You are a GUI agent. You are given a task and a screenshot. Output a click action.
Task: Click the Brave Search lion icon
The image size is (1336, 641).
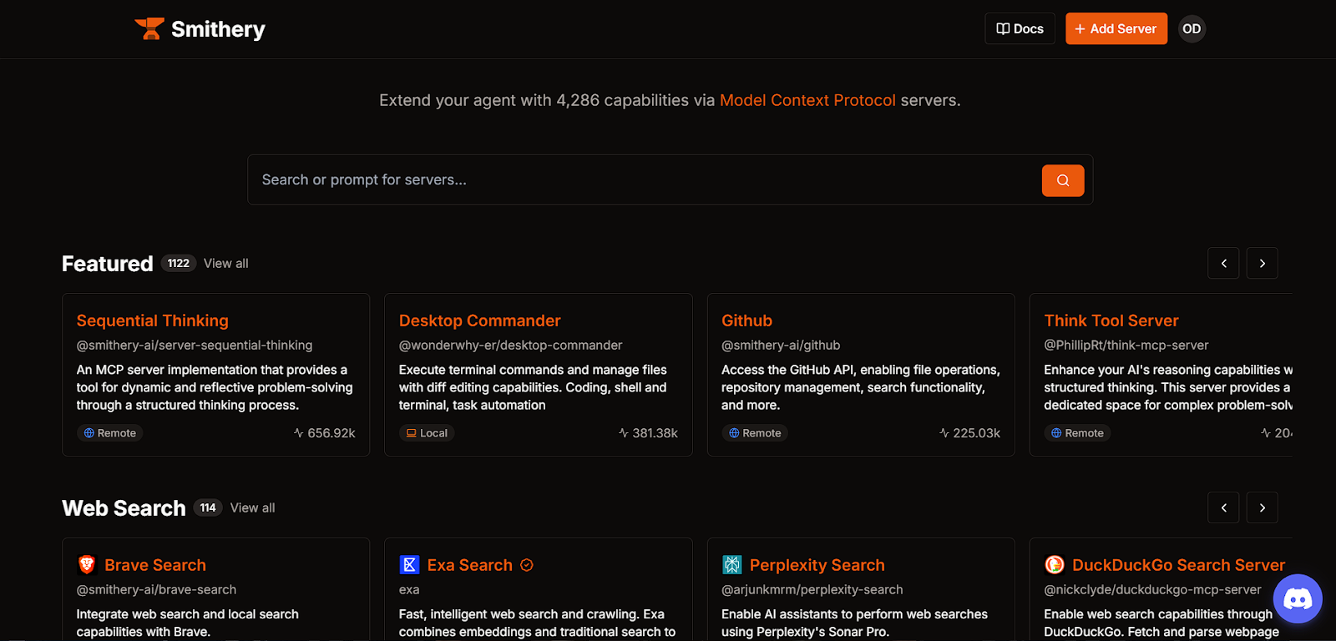87,565
